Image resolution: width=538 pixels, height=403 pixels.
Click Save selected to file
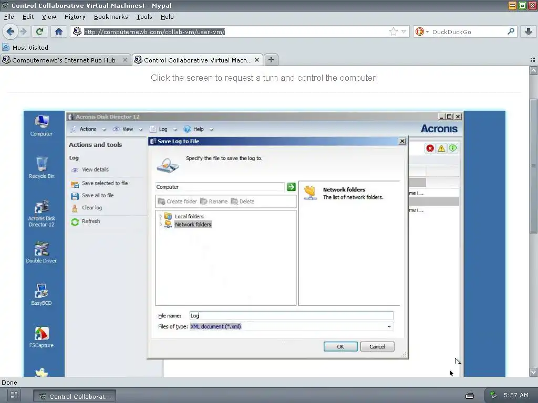[x=105, y=183]
